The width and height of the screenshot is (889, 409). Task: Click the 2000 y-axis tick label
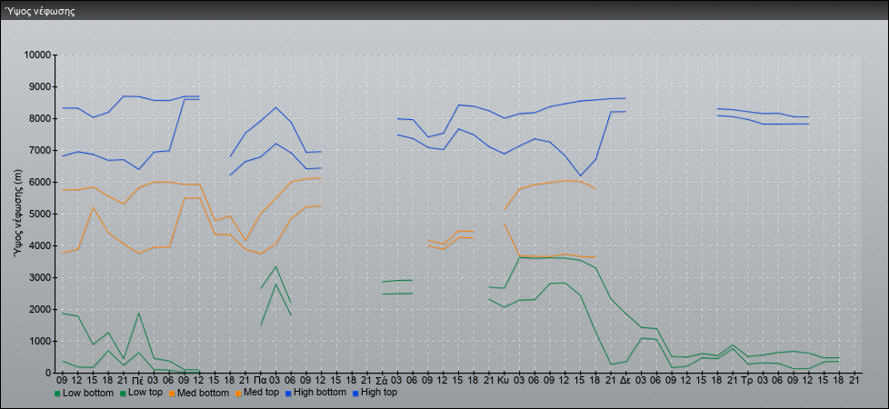pyautogui.click(x=40, y=309)
